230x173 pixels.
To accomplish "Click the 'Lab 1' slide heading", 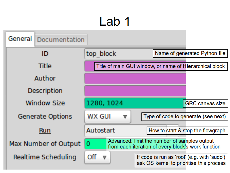I will coord(115,21).
